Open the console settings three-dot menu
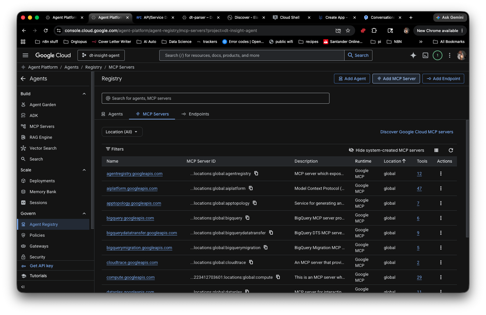The height and width of the screenshot is (315, 486). [450, 55]
